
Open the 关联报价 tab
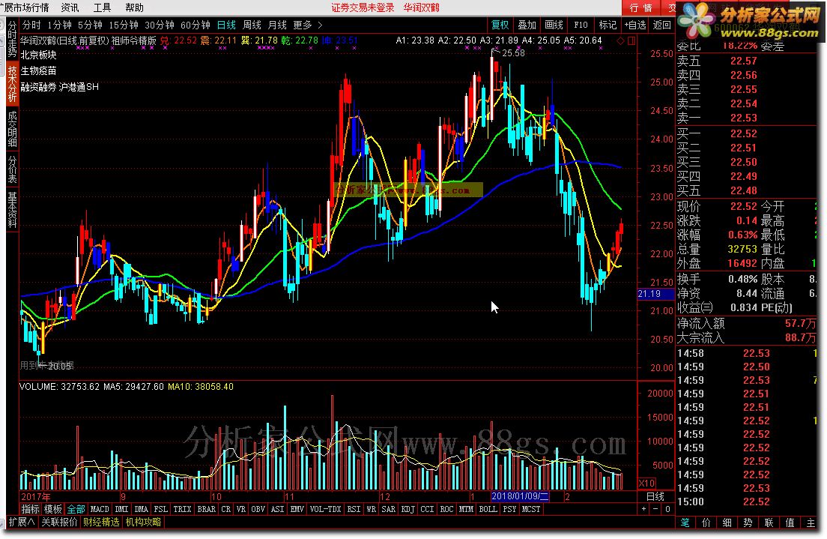[60, 522]
